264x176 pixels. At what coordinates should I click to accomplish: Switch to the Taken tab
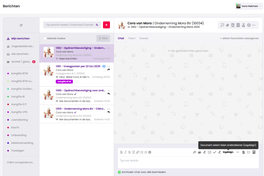click(131, 38)
